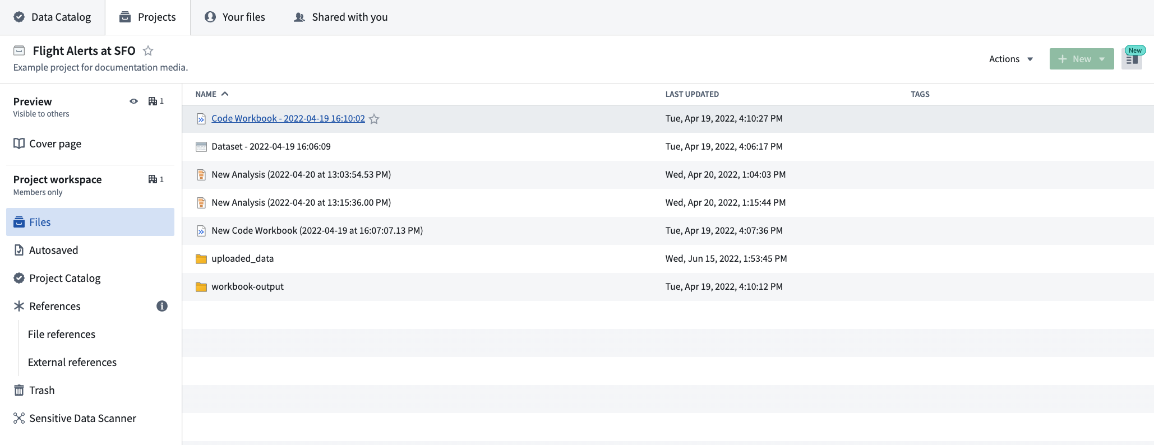Switch to the Your files tab

235,17
